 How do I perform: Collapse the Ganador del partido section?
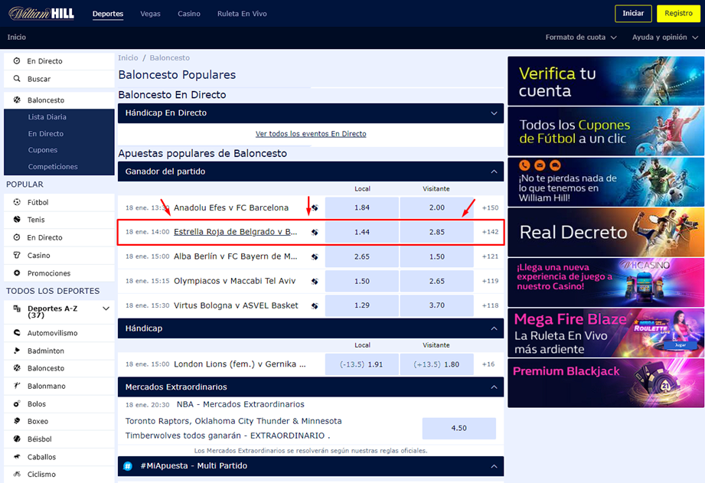494,171
